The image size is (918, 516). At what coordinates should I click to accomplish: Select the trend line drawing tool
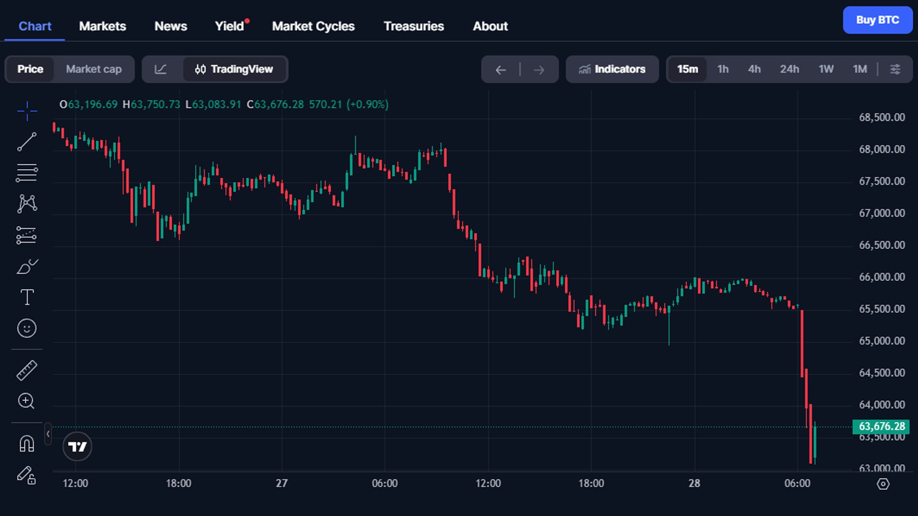coord(27,142)
